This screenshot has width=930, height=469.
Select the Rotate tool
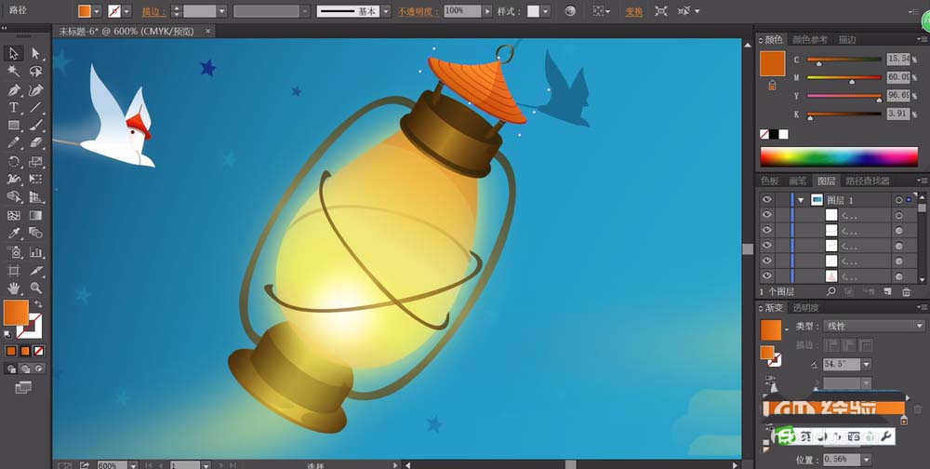click(x=14, y=162)
